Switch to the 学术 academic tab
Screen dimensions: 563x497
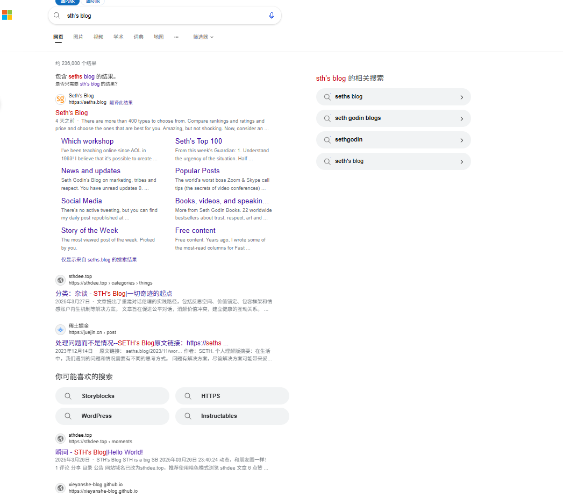[118, 37]
